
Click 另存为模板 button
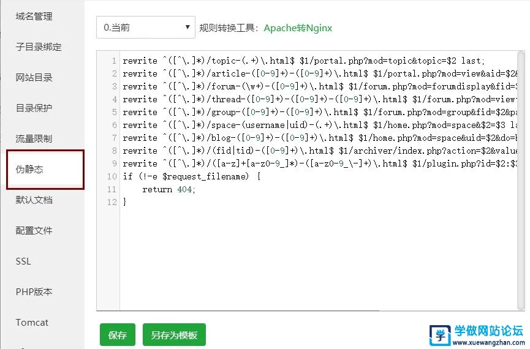point(174,335)
